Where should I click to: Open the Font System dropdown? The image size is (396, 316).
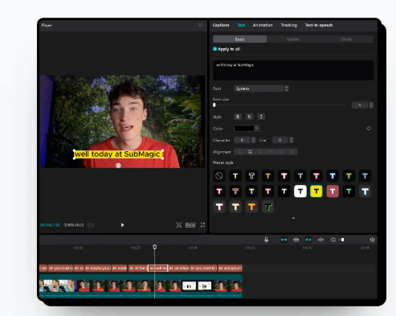[x=261, y=88]
